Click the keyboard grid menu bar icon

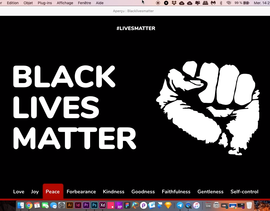[205, 3]
